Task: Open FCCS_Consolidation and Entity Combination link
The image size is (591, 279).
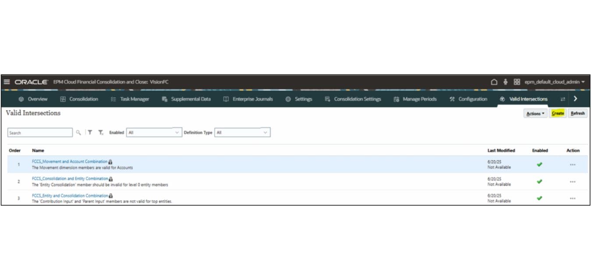Action: [70, 179]
